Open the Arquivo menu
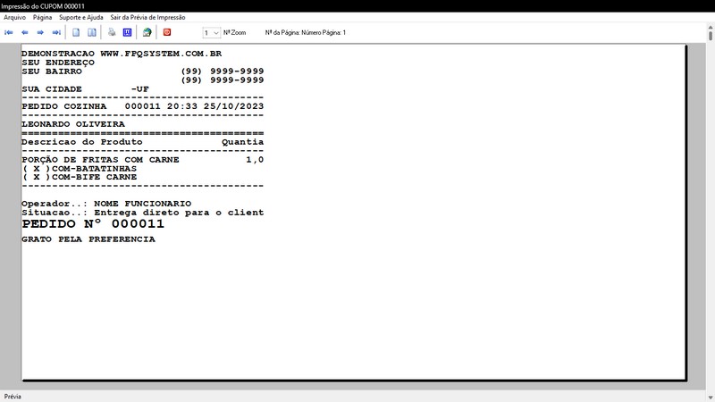715x402 pixels. click(14, 17)
